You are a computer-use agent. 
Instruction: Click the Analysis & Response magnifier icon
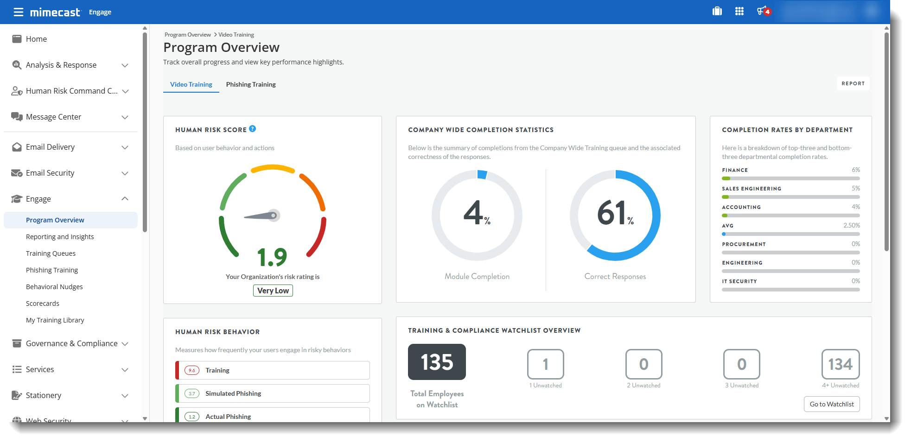pos(17,65)
